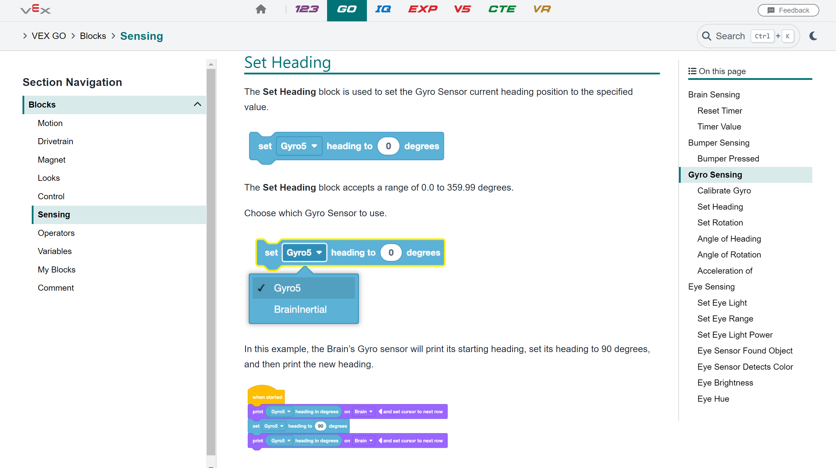The width and height of the screenshot is (836, 468).
Task: Click the list icon beside On this page
Action: tap(692, 71)
